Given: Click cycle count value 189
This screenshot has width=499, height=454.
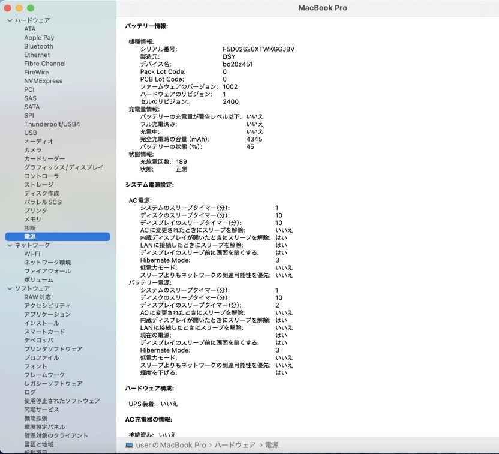Looking at the screenshot, I should coord(181,161).
